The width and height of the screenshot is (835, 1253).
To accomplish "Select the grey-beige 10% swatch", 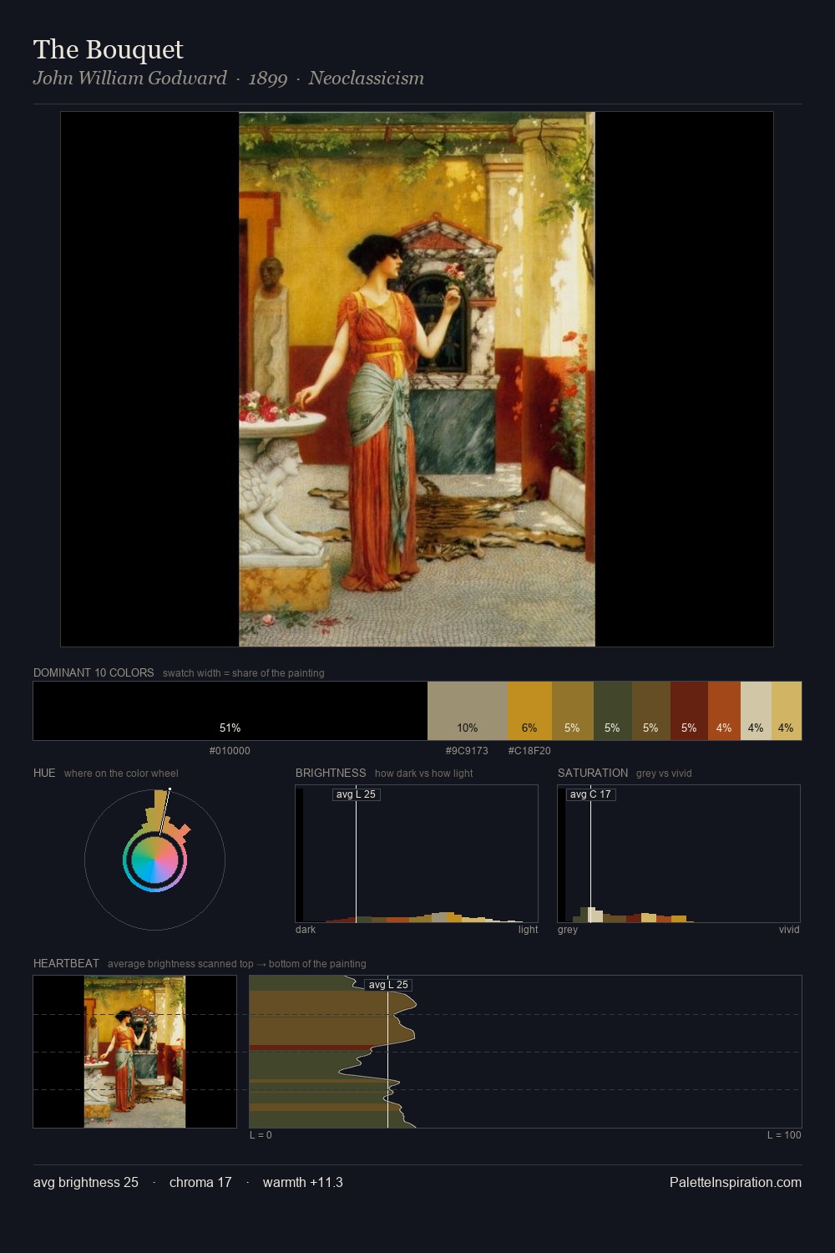I will click(x=468, y=711).
